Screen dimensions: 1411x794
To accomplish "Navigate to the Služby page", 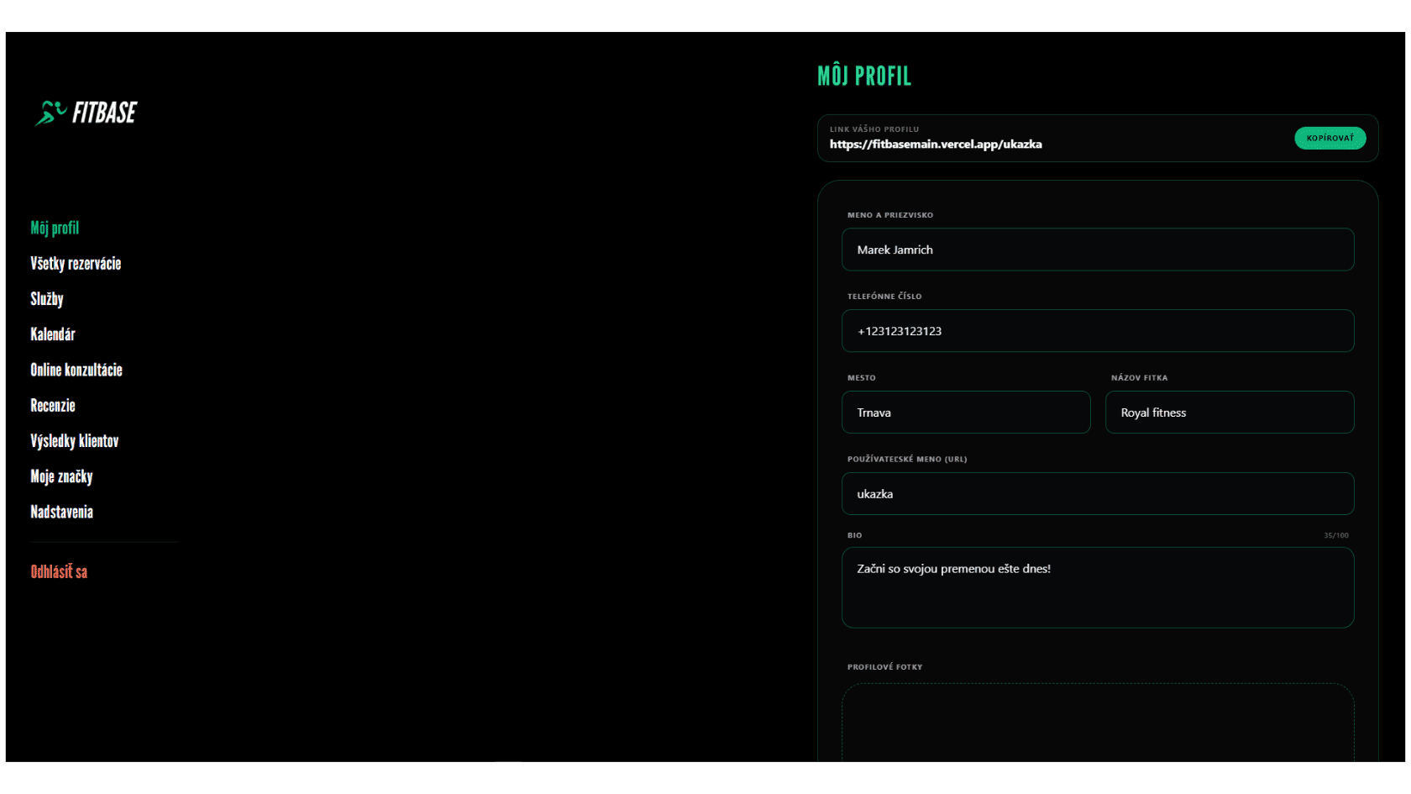I will click(x=46, y=298).
